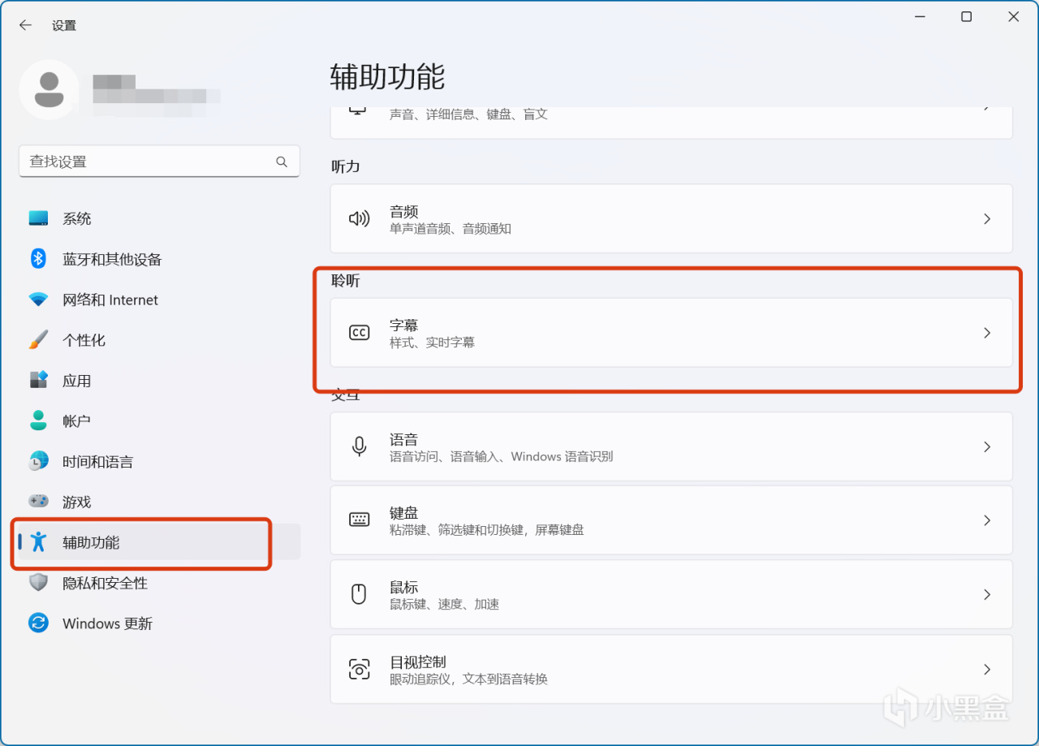Open 目视控制 settings card
This screenshot has width=1039, height=746.
coord(671,669)
